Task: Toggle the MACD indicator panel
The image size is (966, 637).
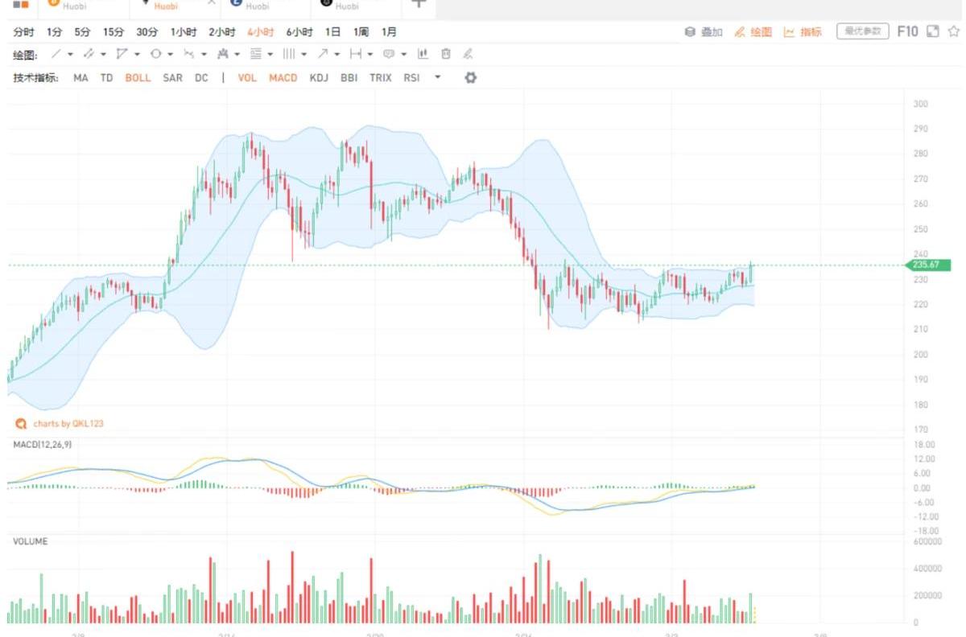Action: [x=283, y=78]
